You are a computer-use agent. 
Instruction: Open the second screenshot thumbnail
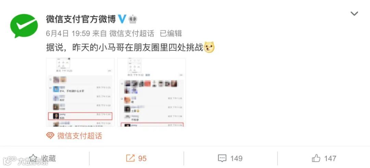click(x=152, y=92)
